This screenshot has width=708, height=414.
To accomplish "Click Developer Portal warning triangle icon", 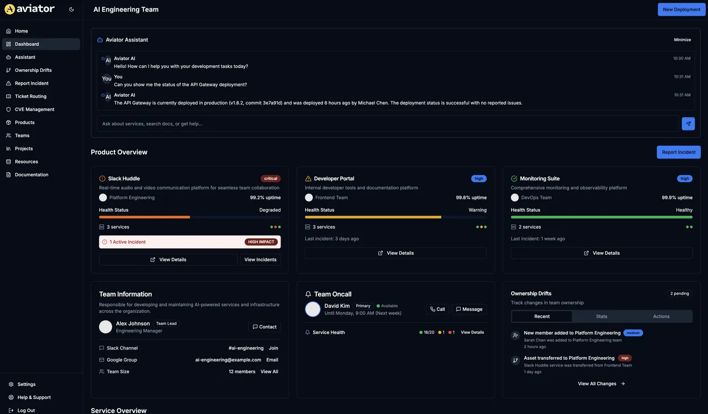I will tap(308, 179).
